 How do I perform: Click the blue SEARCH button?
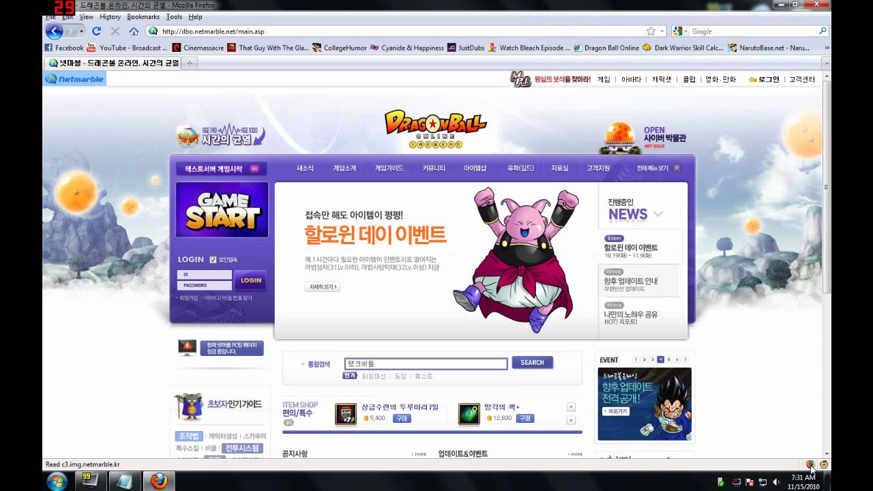tap(532, 363)
